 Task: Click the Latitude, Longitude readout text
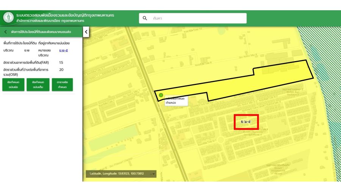tap(117, 174)
